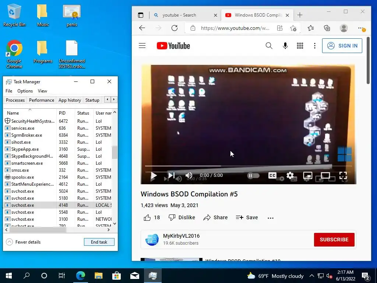Open Edge profile avatar
This screenshot has width=377, height=283.
click(x=344, y=28)
